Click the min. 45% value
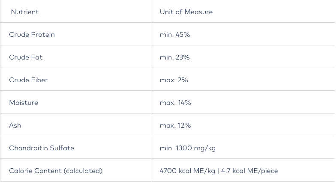 point(175,35)
